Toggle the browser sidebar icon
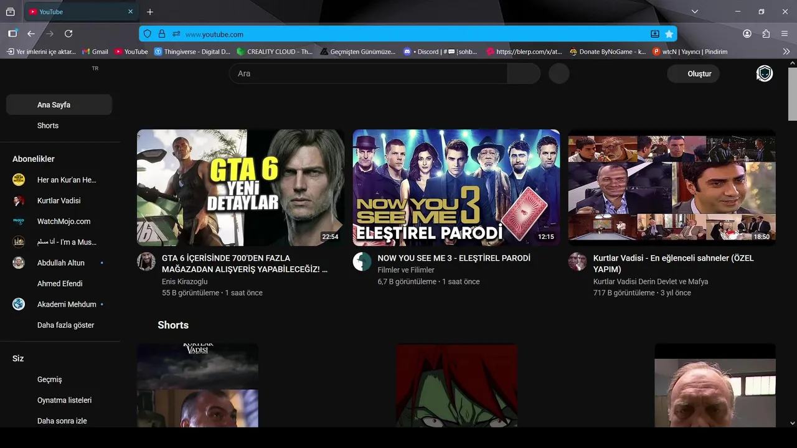This screenshot has height=448, width=797. pos(12,34)
